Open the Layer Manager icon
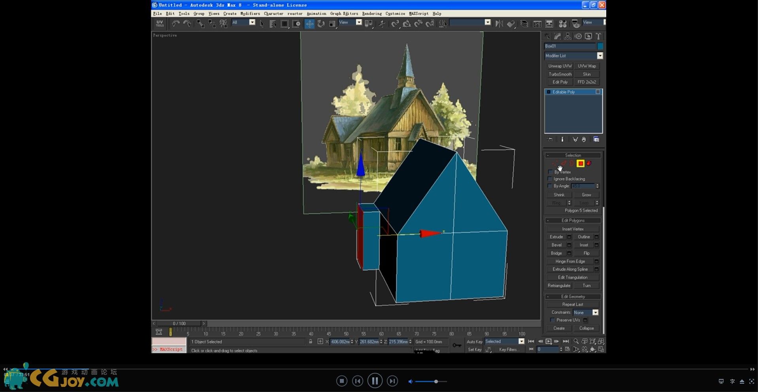This screenshot has width=758, height=392. [524, 24]
